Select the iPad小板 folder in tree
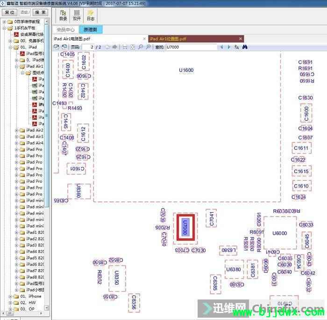Image resolution: width=327 pixels, height=320 pixels. (35, 290)
